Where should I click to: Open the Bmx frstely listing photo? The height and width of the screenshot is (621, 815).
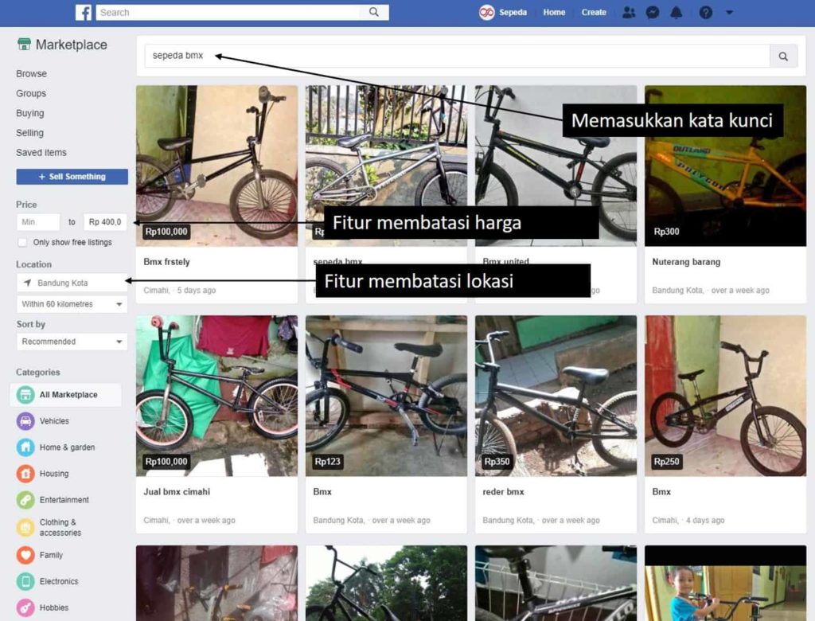tap(216, 166)
